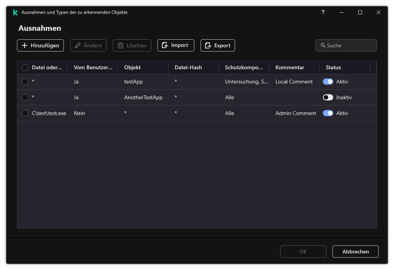Maximize the Ausnahmen window
The image size is (394, 270).
pyautogui.click(x=360, y=12)
